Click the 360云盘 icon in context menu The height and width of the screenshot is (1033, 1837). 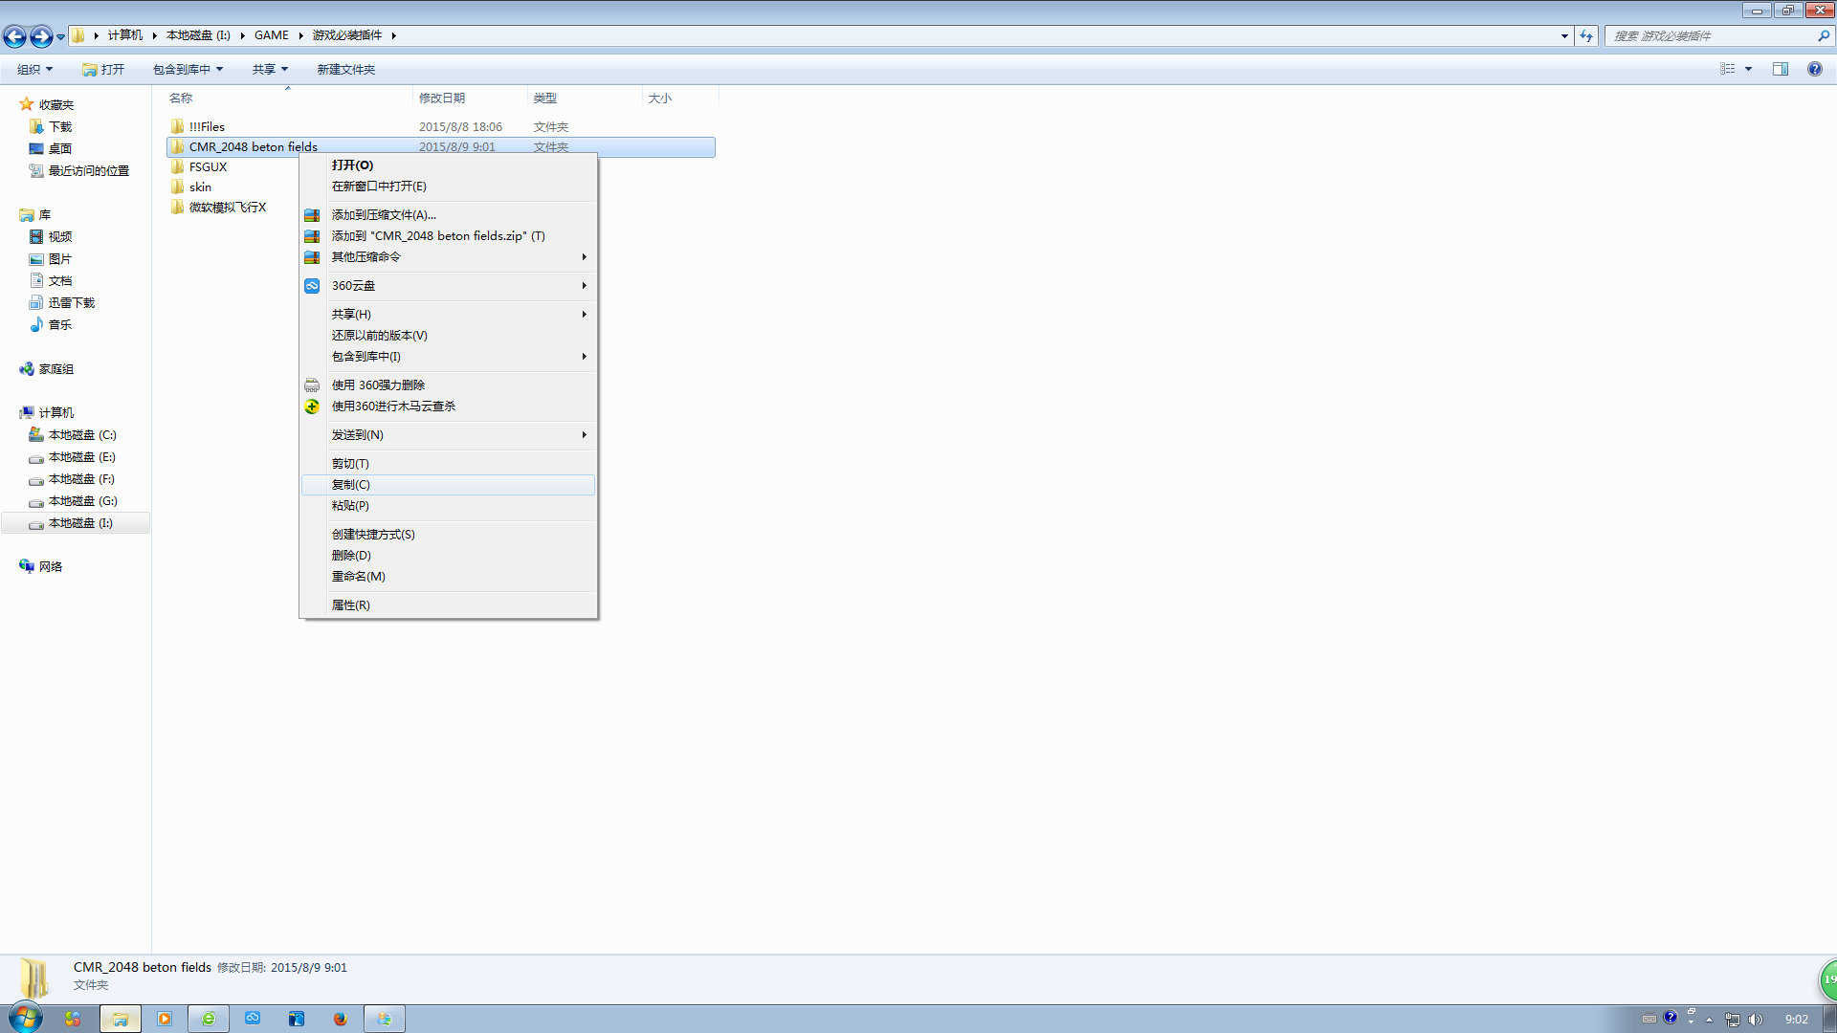pyautogui.click(x=312, y=286)
